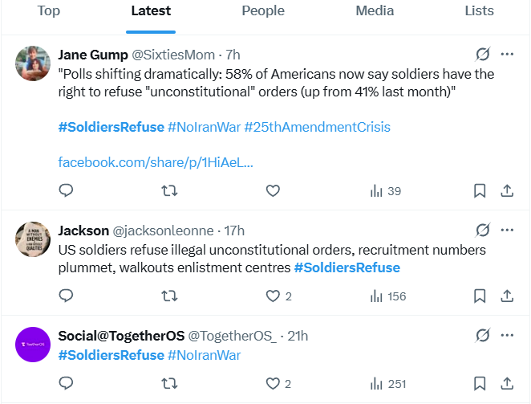Screen dimensions: 531x404
Task: Open Grok icon on Jackson's post
Action: point(482,231)
